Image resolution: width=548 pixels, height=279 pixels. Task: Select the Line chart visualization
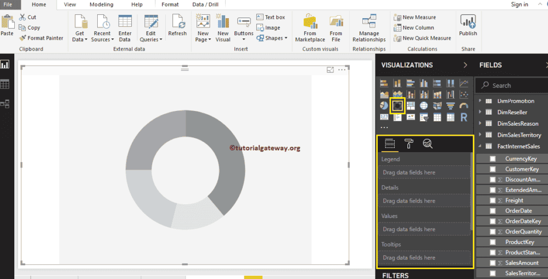coord(464,83)
